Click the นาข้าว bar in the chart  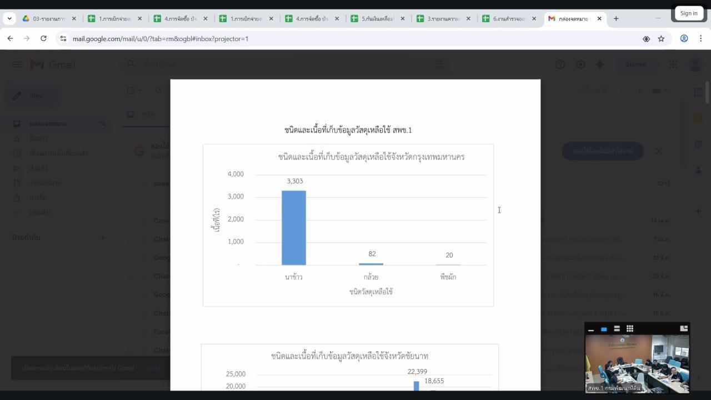294,228
